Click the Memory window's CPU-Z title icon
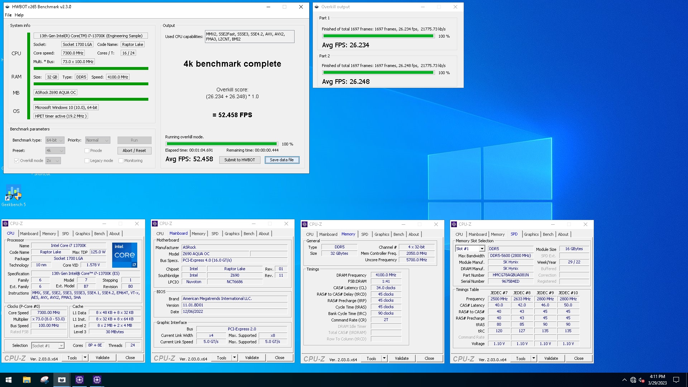688x387 pixels. coord(305,224)
